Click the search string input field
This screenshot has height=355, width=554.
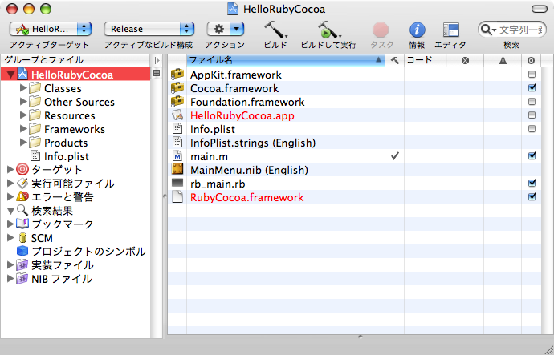[x=511, y=30]
